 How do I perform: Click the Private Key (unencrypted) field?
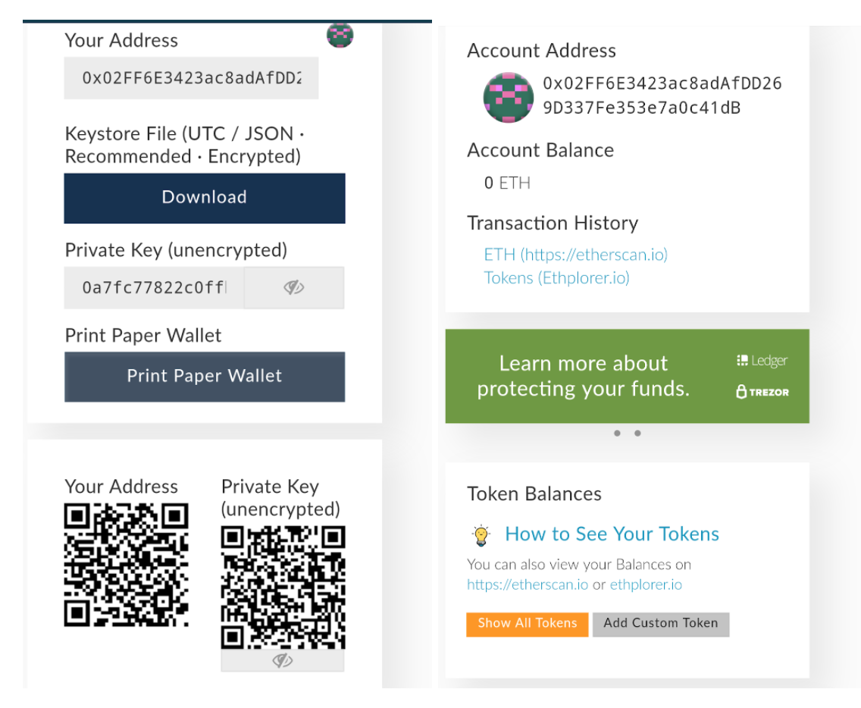155,287
